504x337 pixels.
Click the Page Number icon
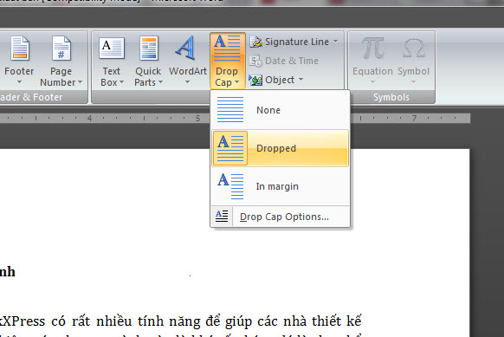coord(61,49)
